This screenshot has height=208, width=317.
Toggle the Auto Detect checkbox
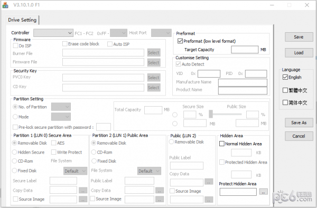click(x=178, y=64)
